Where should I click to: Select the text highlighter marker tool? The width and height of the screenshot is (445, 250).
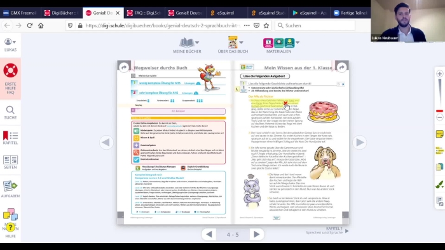(x=440, y=150)
